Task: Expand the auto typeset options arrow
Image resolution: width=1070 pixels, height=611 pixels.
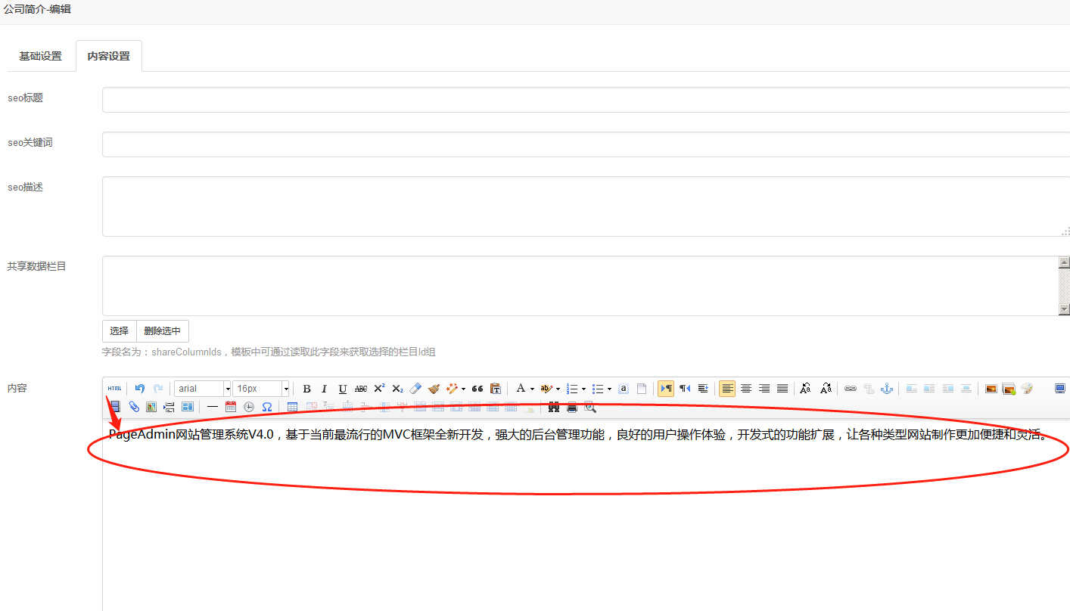Action: pos(463,389)
